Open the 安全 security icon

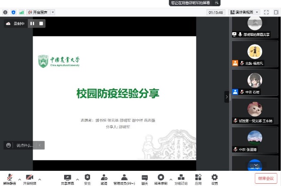pyautogui.click(x=87, y=178)
